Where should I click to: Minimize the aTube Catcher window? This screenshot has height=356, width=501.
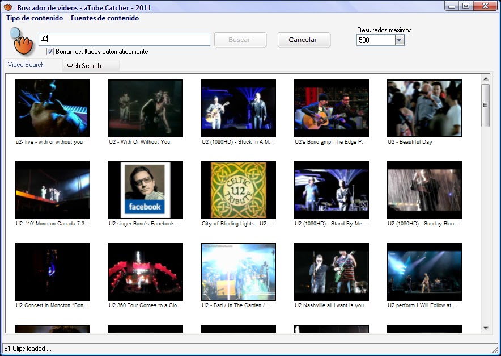point(452,6)
